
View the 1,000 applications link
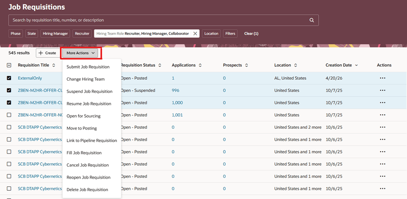(x=177, y=103)
